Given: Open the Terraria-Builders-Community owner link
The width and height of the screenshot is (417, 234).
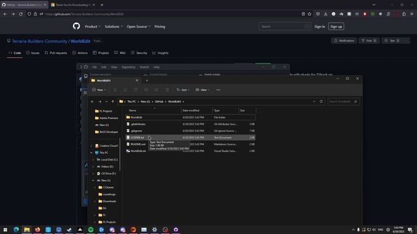Looking at the screenshot, I should pyautogui.click(x=40, y=41).
